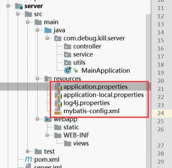The width and height of the screenshot is (172, 168).
Task: Collapse the src folder node
Action: point(18,14)
